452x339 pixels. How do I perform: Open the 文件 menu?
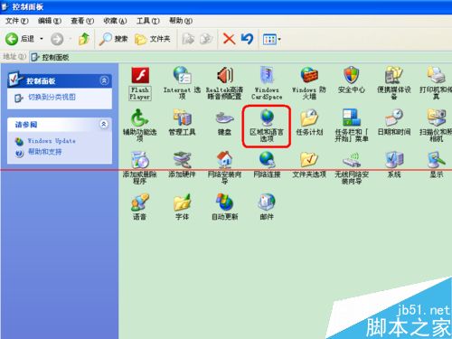pyautogui.click(x=17, y=21)
